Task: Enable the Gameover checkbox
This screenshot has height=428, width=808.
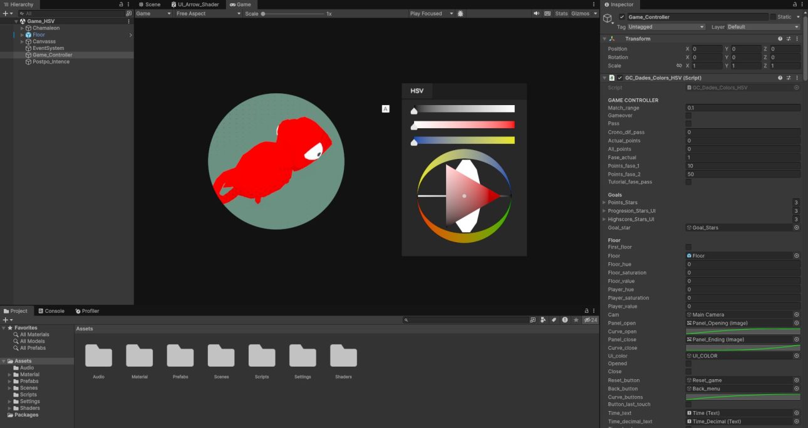Action: pyautogui.click(x=689, y=116)
